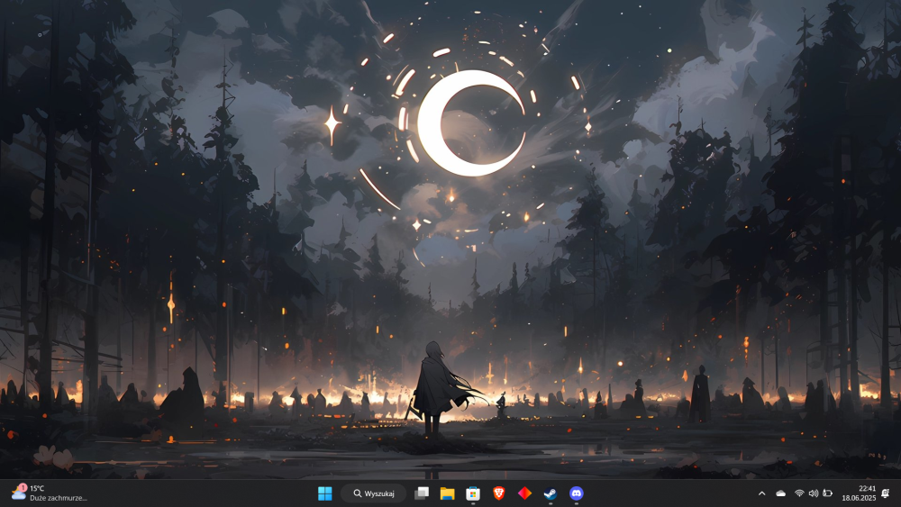The image size is (901, 507).
Task: Open OneDrive cloud tray icon
Action: pos(780,493)
